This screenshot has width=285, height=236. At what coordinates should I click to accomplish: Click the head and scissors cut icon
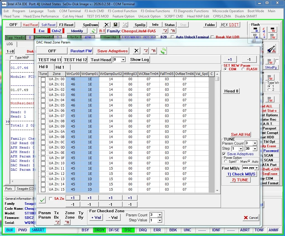(x=271, y=49)
